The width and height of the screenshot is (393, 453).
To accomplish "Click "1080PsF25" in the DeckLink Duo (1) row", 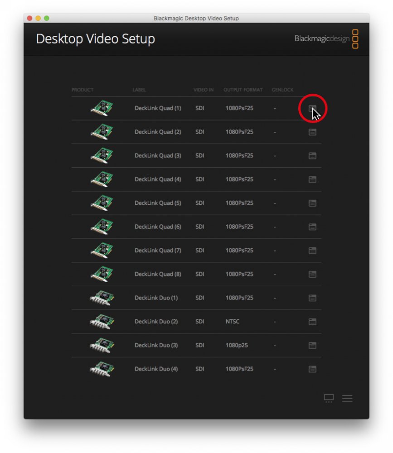I will click(x=239, y=298).
